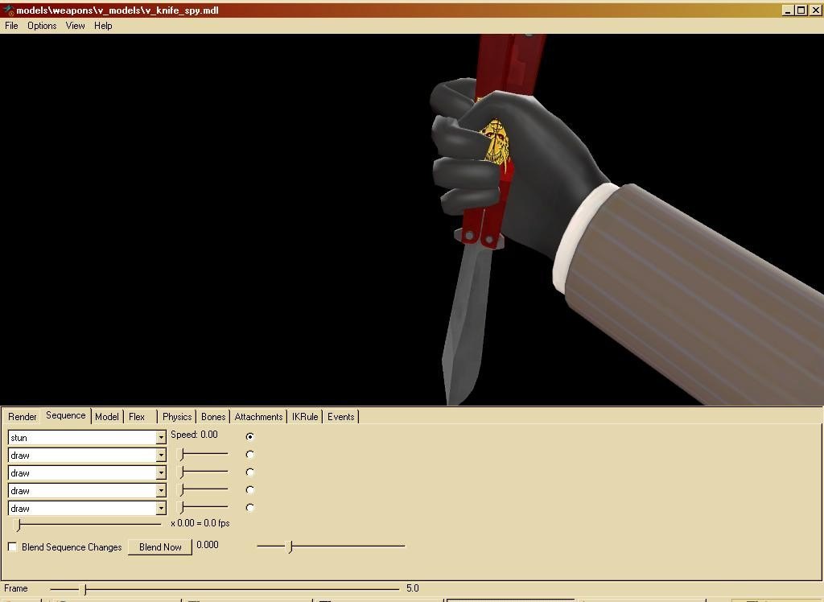Click the Frame slider track

pos(225,589)
